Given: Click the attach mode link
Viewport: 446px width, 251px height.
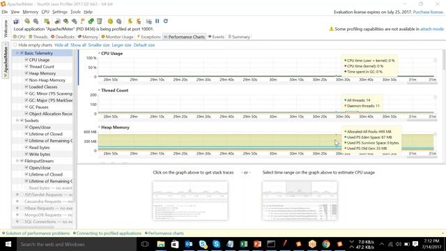Looking at the screenshot, I should click(x=432, y=29).
